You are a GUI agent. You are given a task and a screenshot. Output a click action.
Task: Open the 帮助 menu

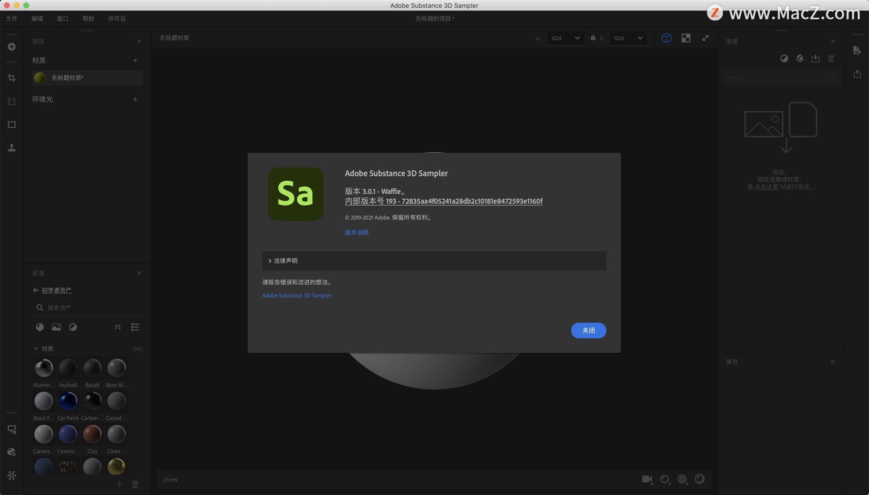(x=88, y=19)
